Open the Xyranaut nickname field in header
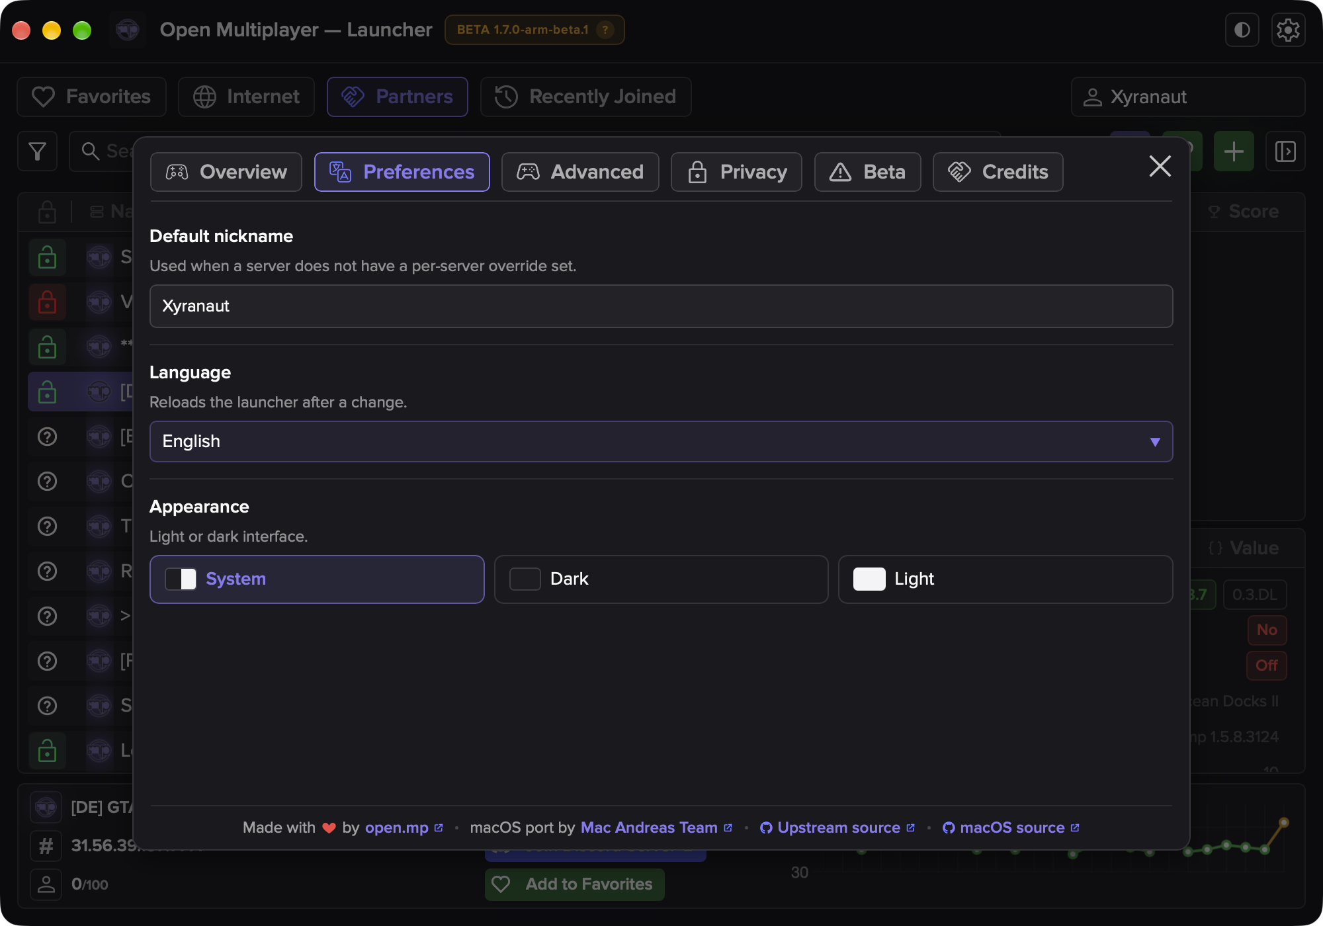Image resolution: width=1323 pixels, height=926 pixels. 1188,97
